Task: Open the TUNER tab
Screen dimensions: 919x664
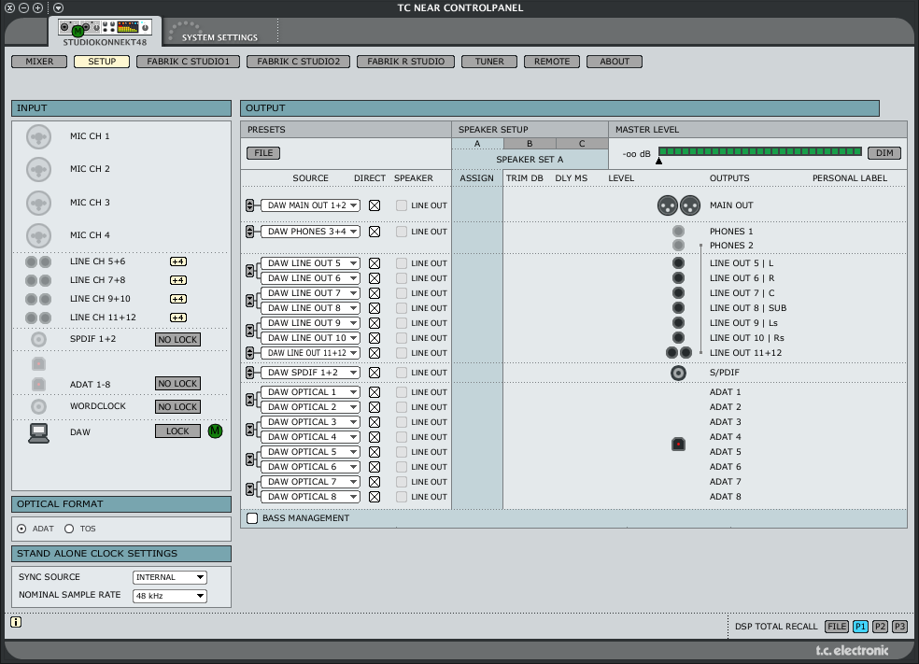Action: point(489,62)
